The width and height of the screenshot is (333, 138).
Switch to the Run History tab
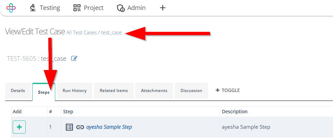(74, 91)
